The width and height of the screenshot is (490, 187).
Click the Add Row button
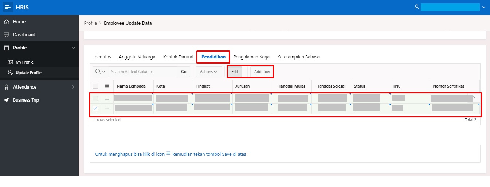[262, 72]
